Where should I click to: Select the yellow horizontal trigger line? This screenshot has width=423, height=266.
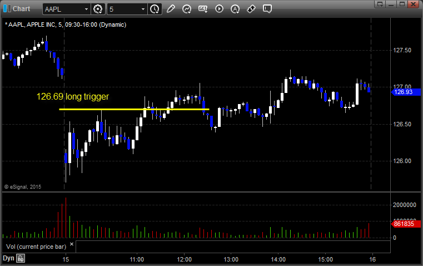point(134,110)
